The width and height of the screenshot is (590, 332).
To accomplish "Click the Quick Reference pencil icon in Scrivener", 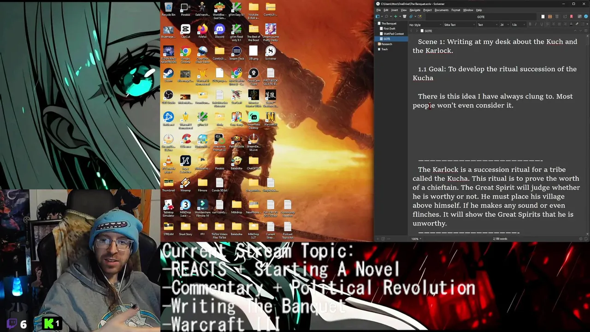I will (x=419, y=17).
